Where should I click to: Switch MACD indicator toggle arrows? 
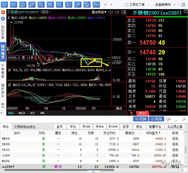(x=9, y=85)
